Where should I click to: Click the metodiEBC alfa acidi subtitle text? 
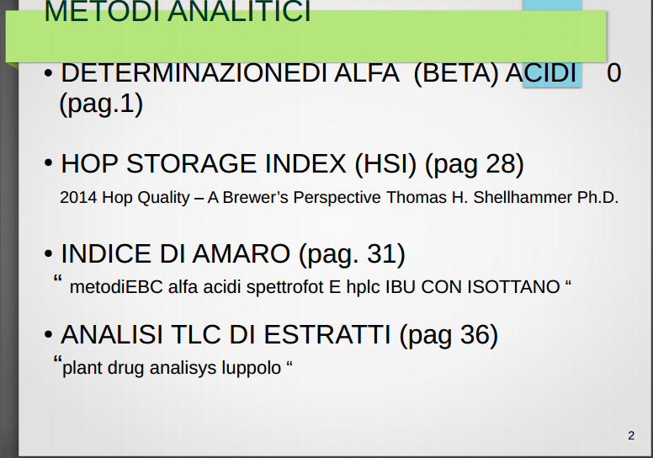coord(312,286)
